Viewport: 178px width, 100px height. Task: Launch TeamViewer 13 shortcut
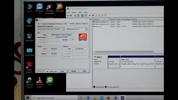(39, 9)
